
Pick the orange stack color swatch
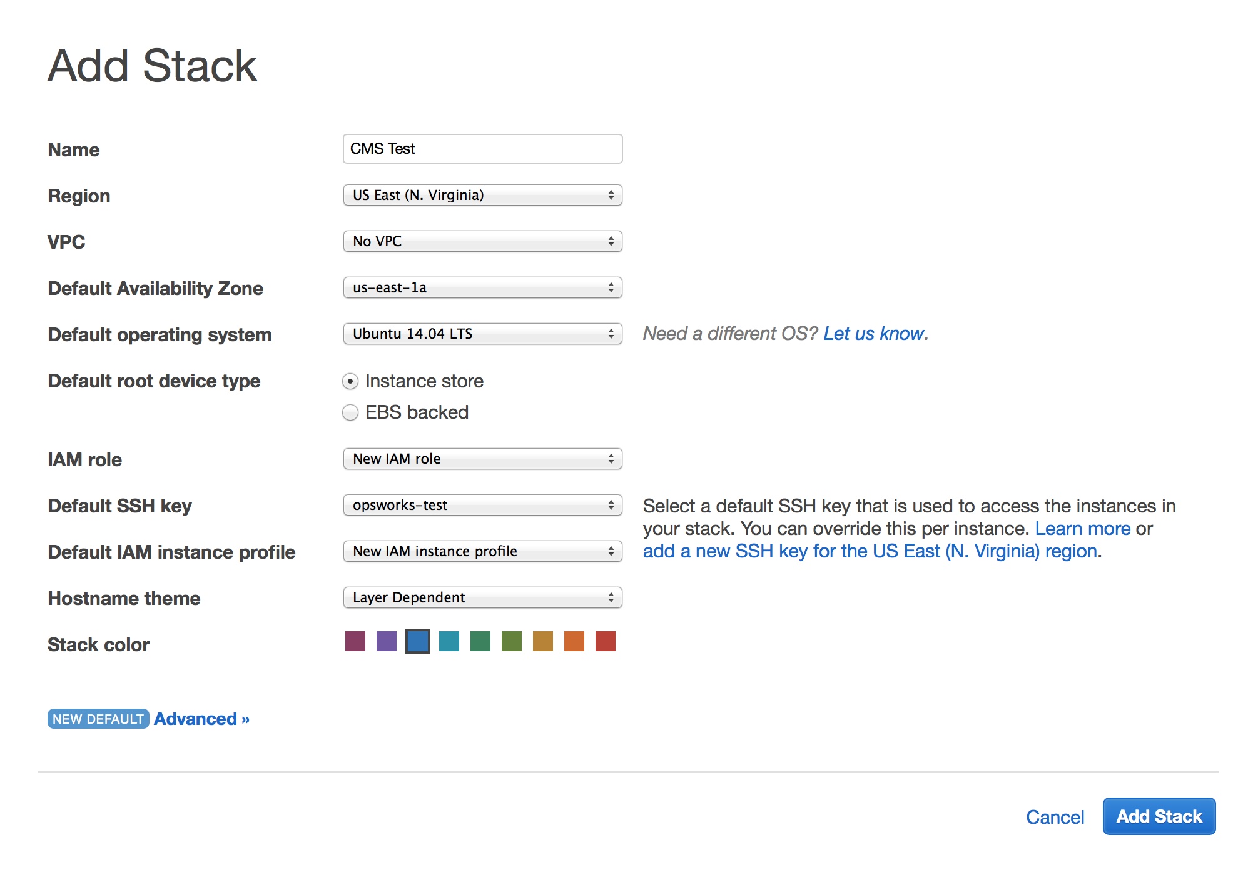(x=574, y=641)
